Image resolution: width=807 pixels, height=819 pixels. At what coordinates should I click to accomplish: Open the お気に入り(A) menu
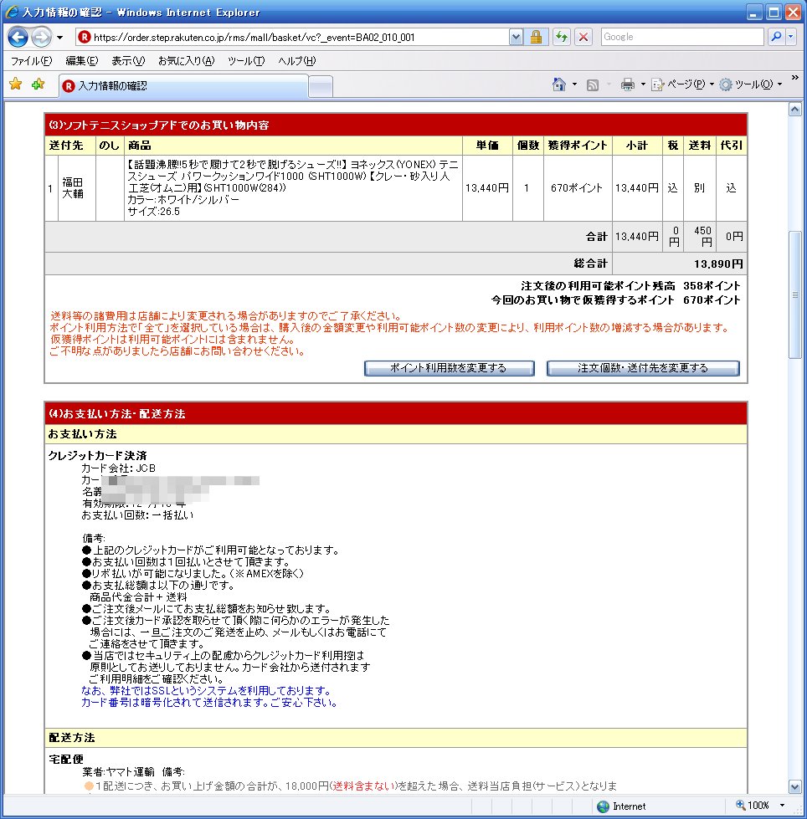pos(186,60)
